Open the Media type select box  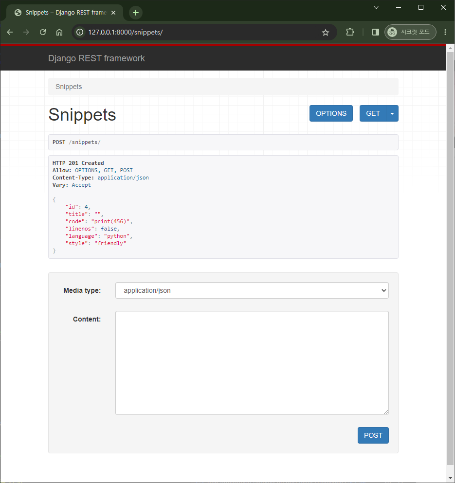[252, 290]
